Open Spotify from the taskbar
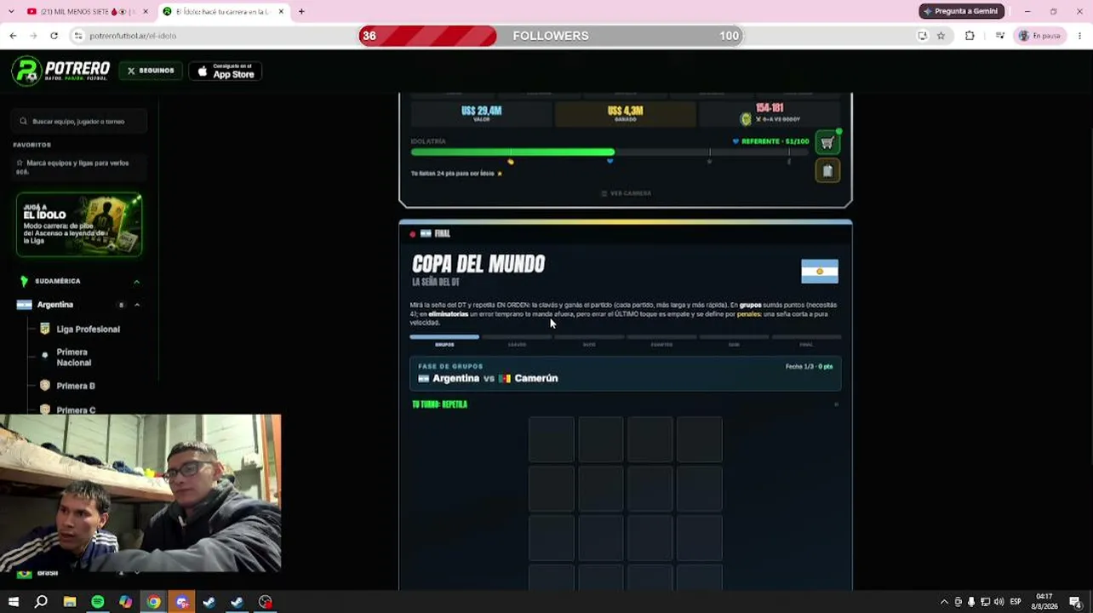Image resolution: width=1093 pixels, height=613 pixels. pos(98,602)
